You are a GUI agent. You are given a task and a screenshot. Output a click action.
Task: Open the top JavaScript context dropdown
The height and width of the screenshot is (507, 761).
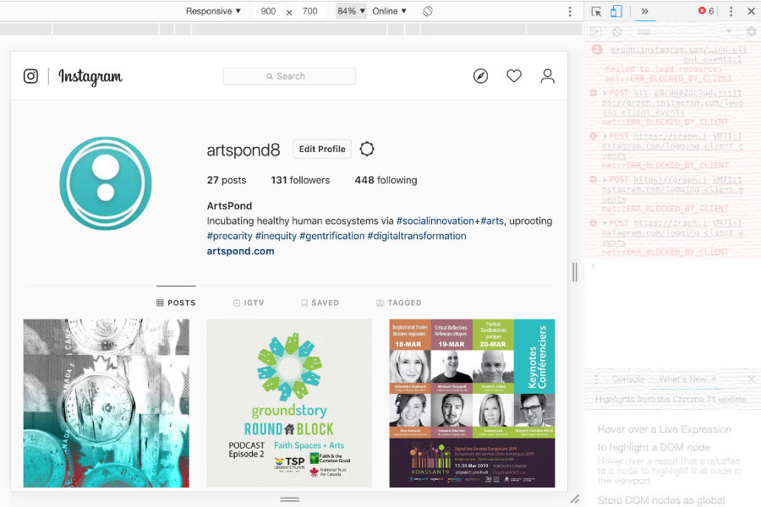click(683, 31)
